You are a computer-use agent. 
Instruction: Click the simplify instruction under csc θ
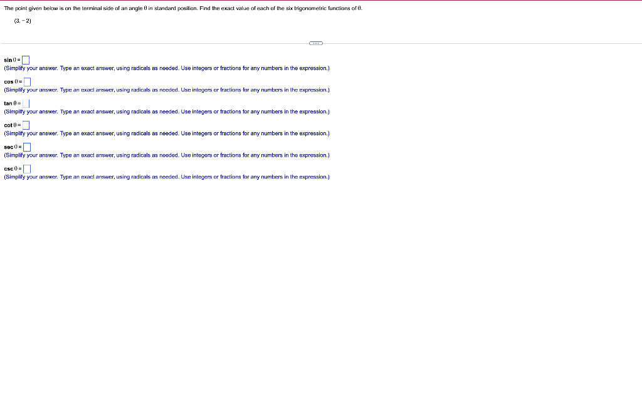pos(167,177)
